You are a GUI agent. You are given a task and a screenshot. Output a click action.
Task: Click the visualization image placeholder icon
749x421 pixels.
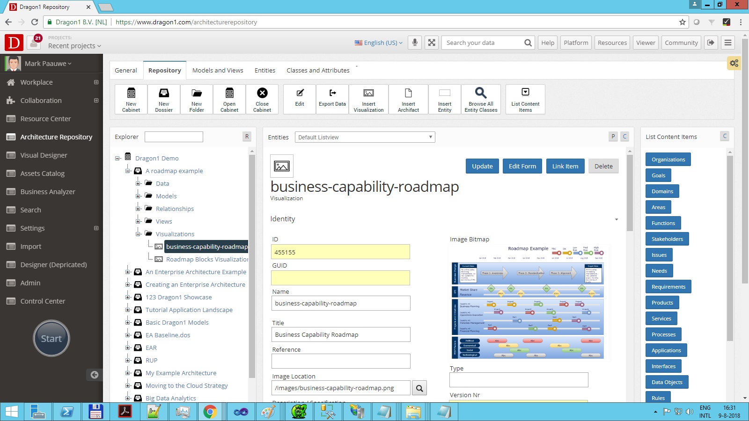282,166
